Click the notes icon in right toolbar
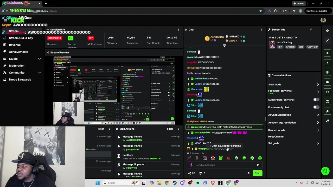Viewport: 333px width, 187px height. pyautogui.click(x=328, y=72)
